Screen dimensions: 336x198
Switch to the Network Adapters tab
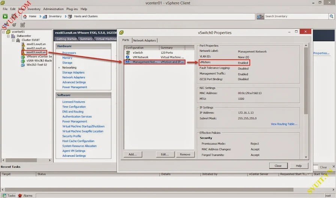click(x=144, y=40)
